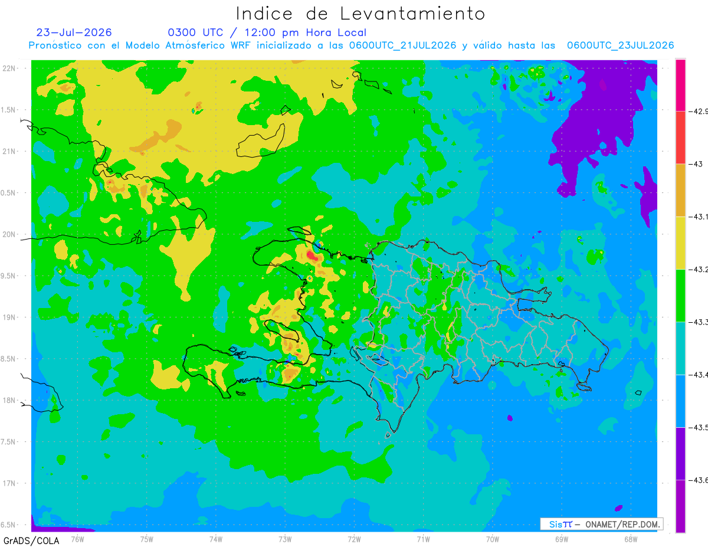The image size is (708, 547).
Task: Pick the violet swatch at the legend bottom
Action: pos(680,506)
